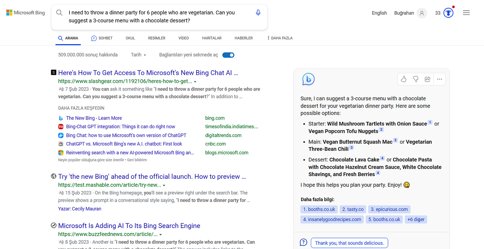Click the TOI favicon beside Bing-Chat GPT integration
Image resolution: width=484 pixels, height=249 pixels.
click(x=61, y=126)
